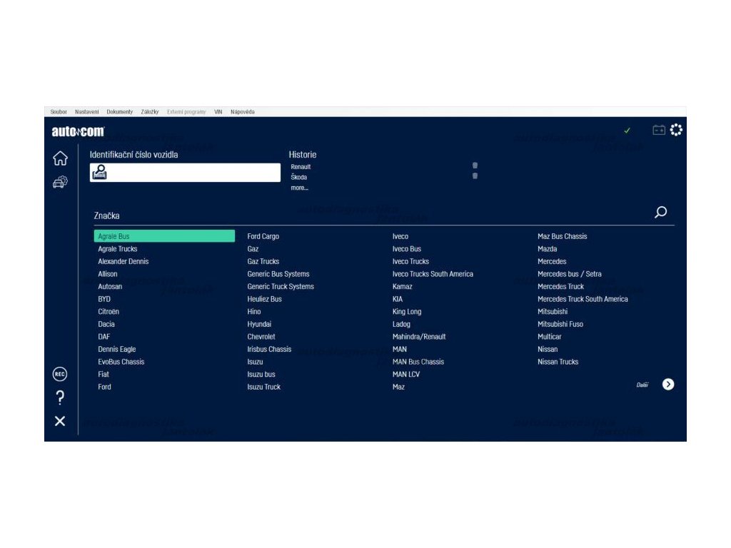
Task: Select Dacia brand
Action: 106,325
